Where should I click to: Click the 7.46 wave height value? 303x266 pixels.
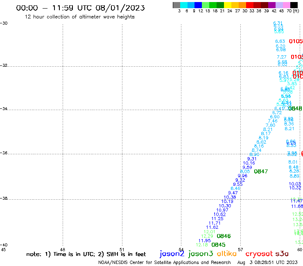(x=273, y=121)
